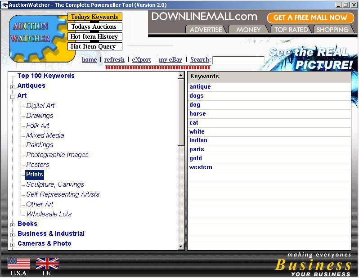Select Posters subcategory
The width and height of the screenshot is (359, 278).
[38, 165]
